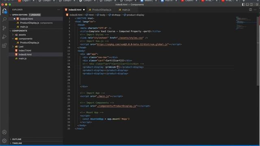Screen dimensions: 260x146
Task: Follow the ./components/ProductDisplay.js link
Action: tap(117, 106)
